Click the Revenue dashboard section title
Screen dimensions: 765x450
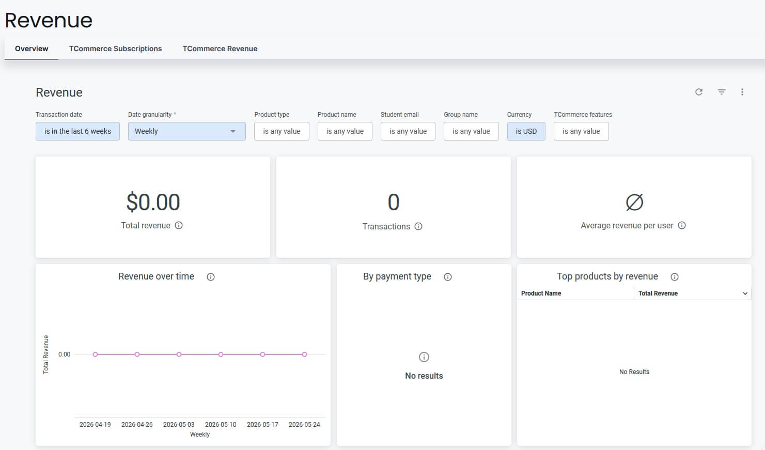coord(59,92)
